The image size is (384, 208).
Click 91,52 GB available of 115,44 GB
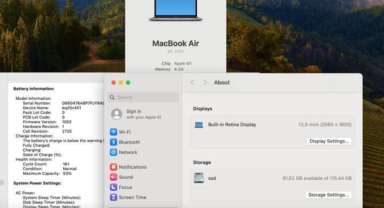click(317, 178)
